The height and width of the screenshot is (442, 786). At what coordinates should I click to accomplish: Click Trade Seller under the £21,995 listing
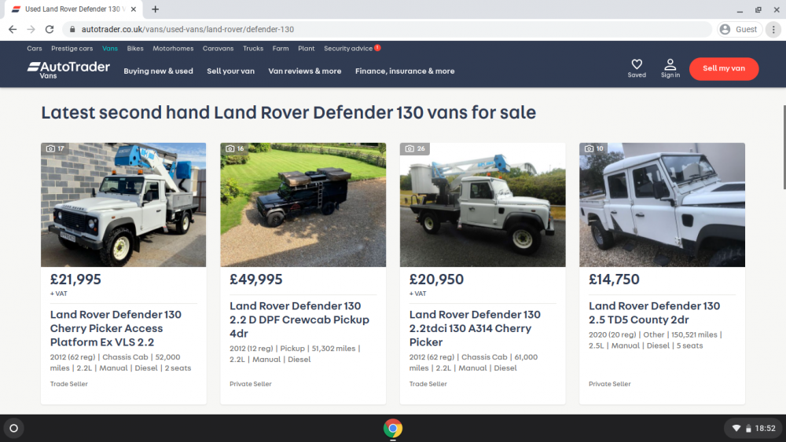tap(68, 384)
